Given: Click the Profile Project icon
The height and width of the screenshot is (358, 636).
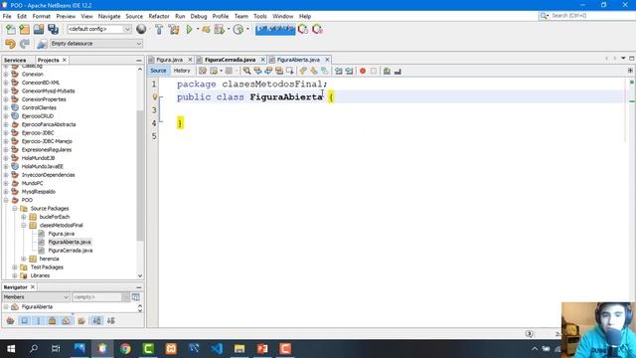Looking at the screenshot, I should coord(238,29).
